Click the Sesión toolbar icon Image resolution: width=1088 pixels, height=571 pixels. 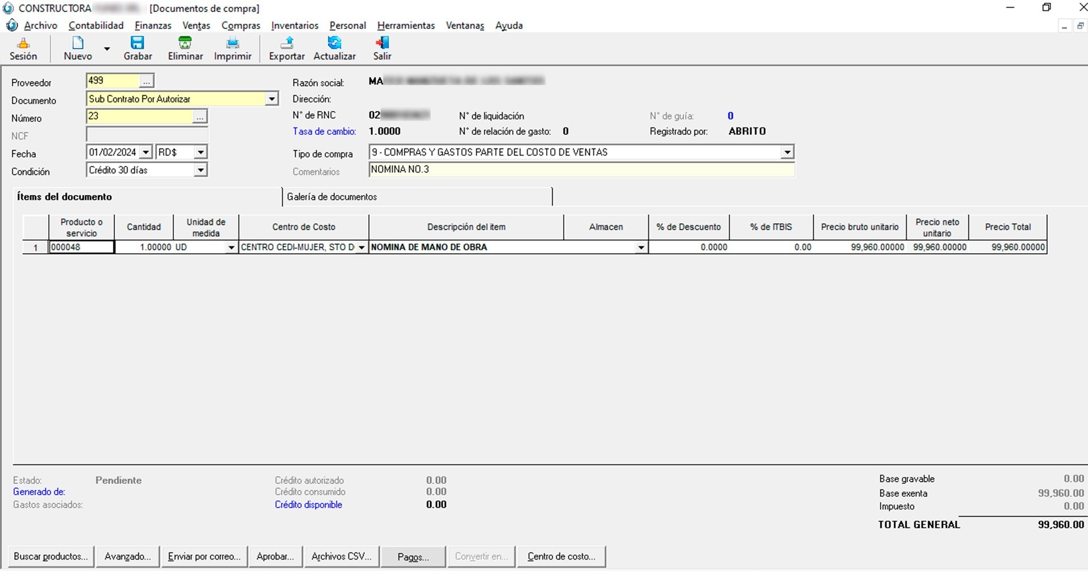pos(23,49)
